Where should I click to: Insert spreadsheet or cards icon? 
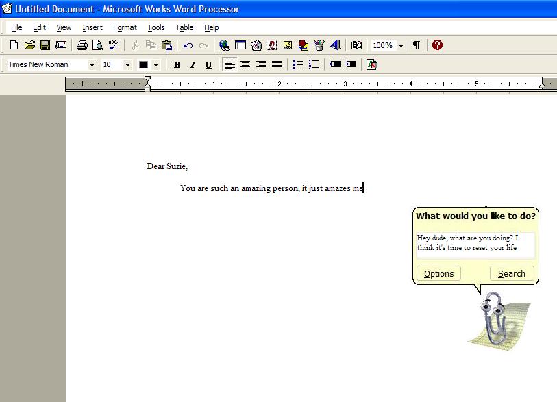[x=256, y=45]
